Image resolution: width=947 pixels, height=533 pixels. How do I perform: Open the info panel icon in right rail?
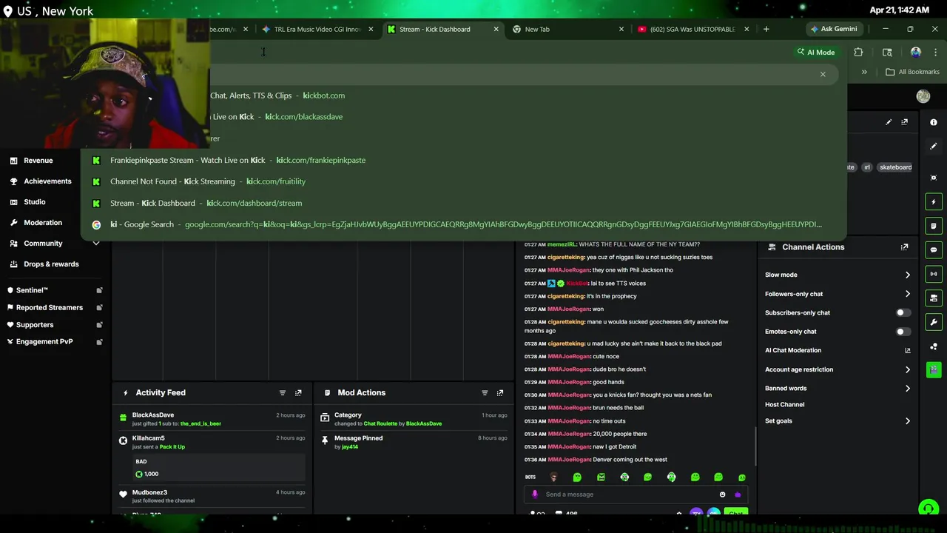(x=934, y=122)
